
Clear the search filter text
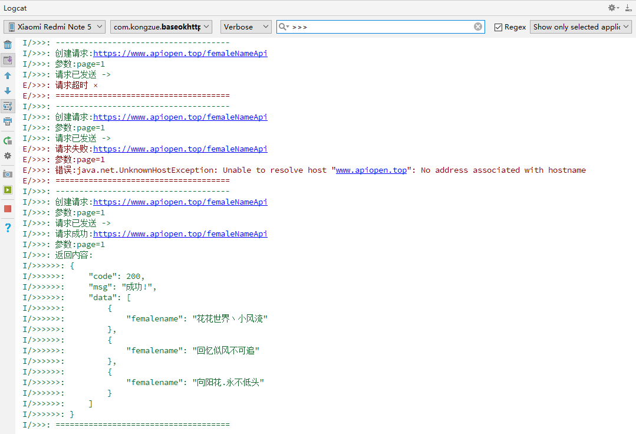pos(478,27)
